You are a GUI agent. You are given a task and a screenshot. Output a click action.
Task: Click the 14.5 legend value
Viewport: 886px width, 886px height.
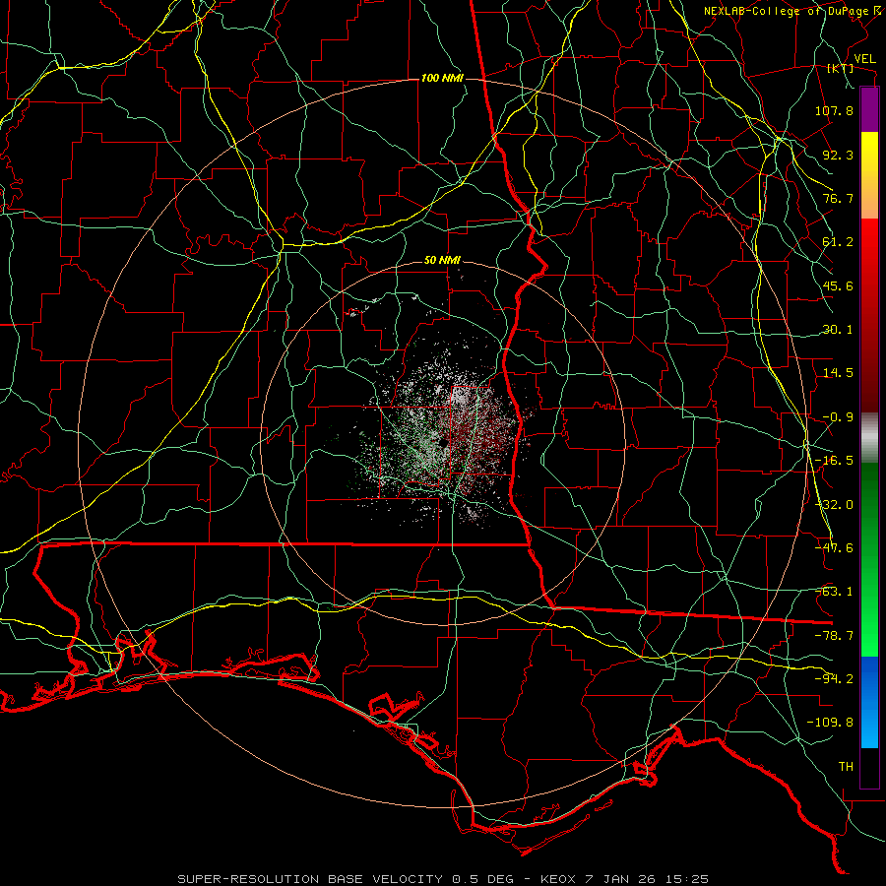pyautogui.click(x=838, y=373)
